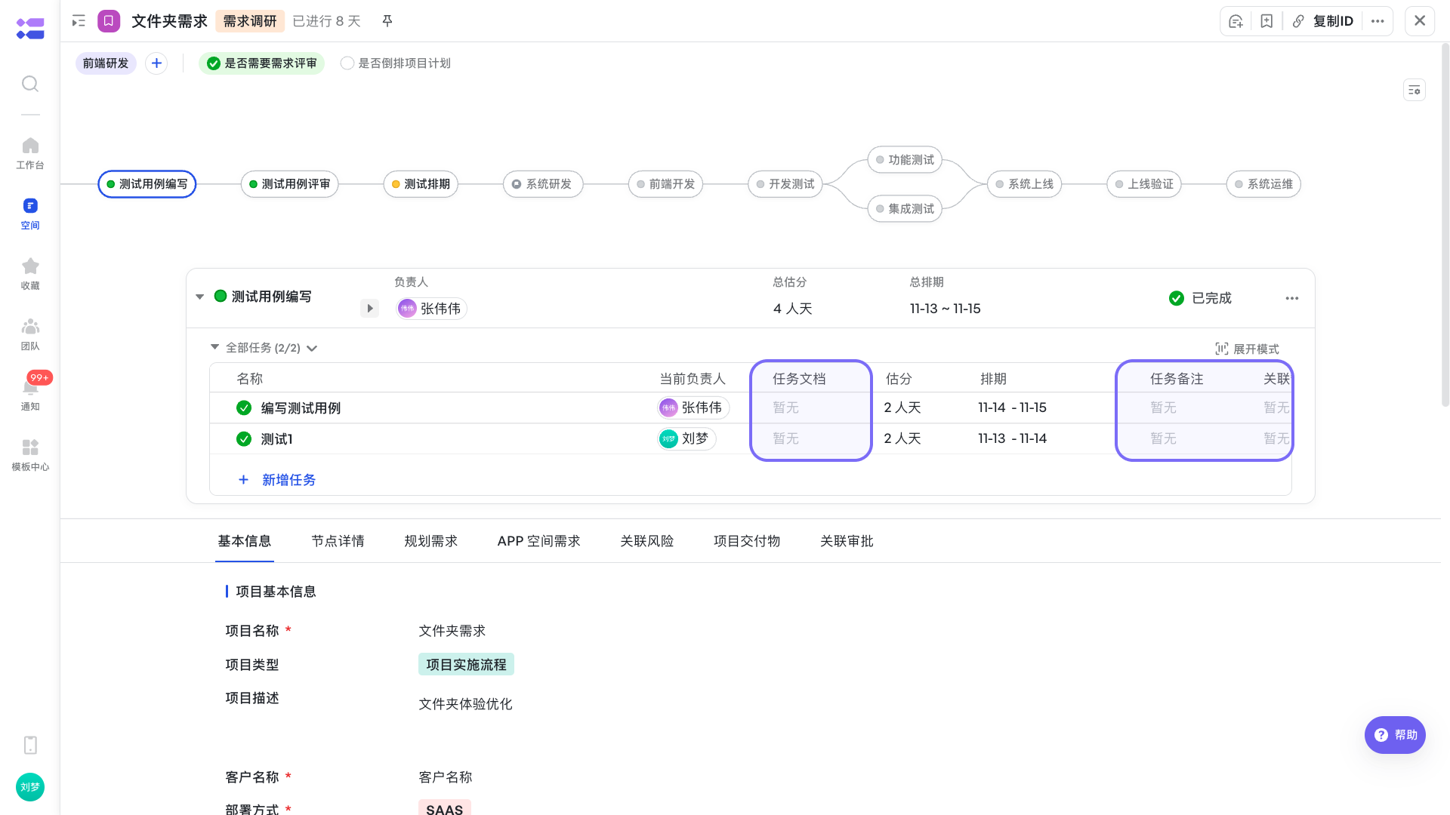This screenshot has width=1450, height=815.
Task: Click the mobile device icon in sidebar
Action: pyautogui.click(x=30, y=745)
